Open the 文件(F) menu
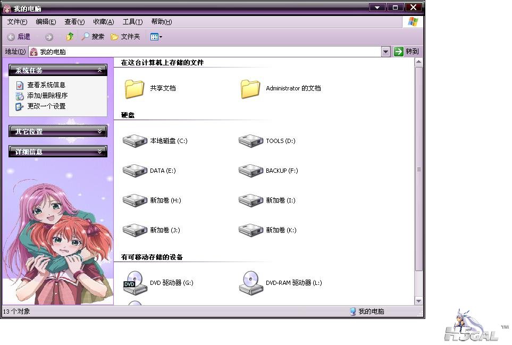Image resolution: width=512 pixels, height=345 pixels. (18, 22)
